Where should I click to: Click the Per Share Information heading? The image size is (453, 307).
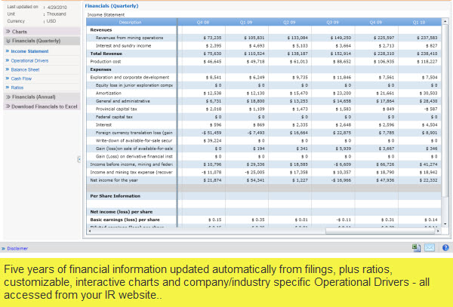(115, 196)
